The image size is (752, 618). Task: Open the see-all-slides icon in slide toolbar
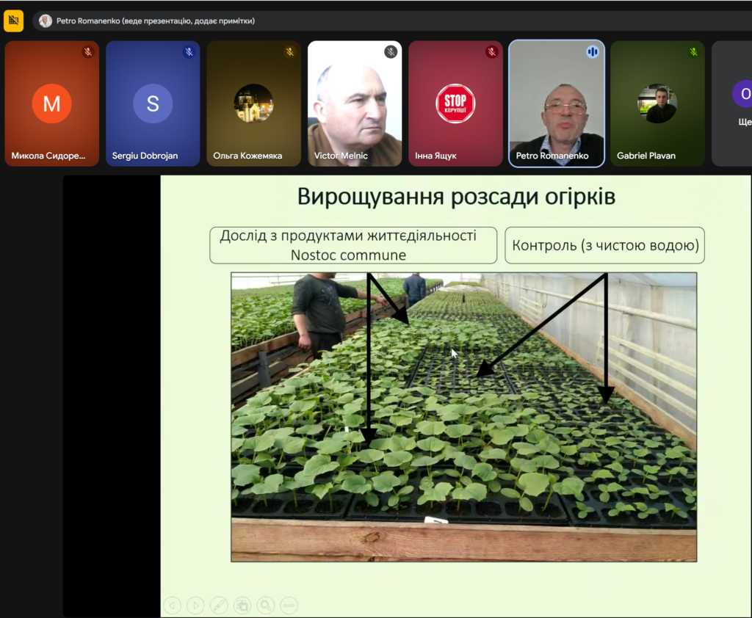pos(242,605)
